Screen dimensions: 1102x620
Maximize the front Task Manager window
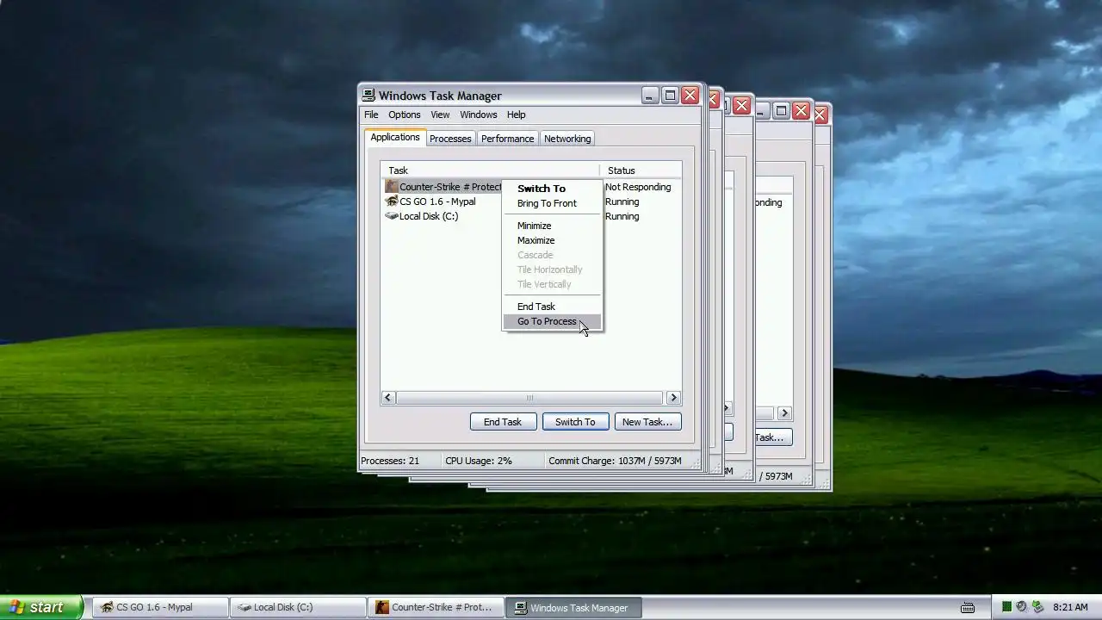[x=670, y=96]
